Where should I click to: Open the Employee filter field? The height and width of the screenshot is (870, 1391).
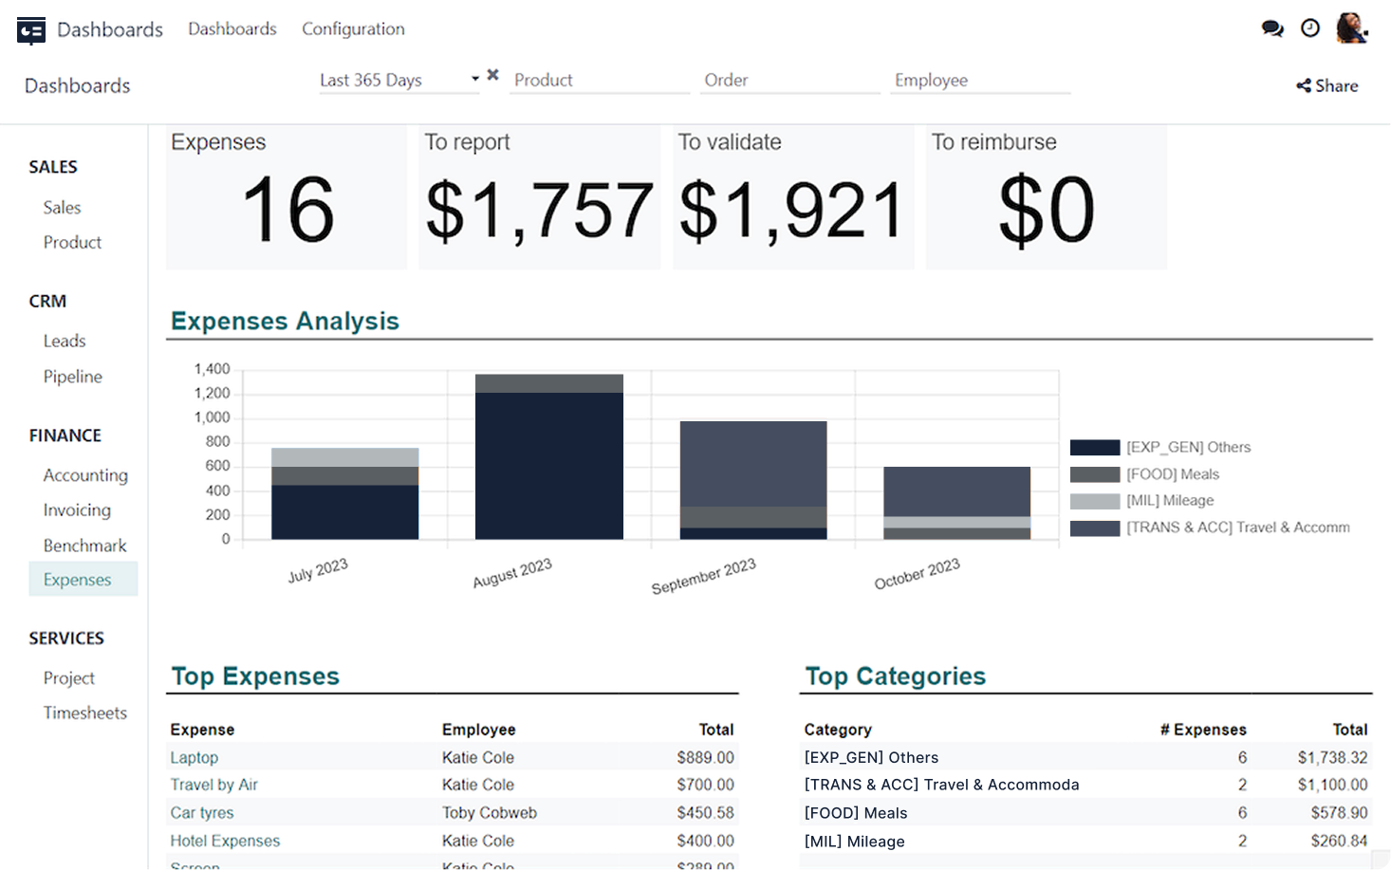coord(980,80)
